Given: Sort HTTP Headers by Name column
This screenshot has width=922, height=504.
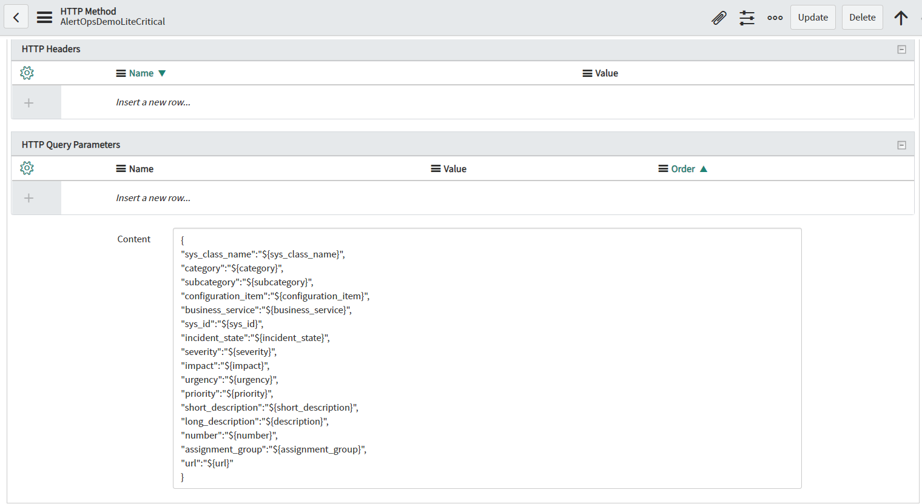Looking at the screenshot, I should 141,73.
